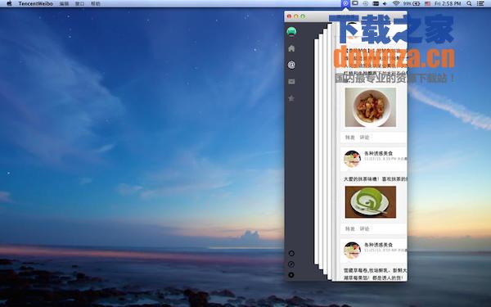Open the matcha roll cake photo

[x=371, y=202]
